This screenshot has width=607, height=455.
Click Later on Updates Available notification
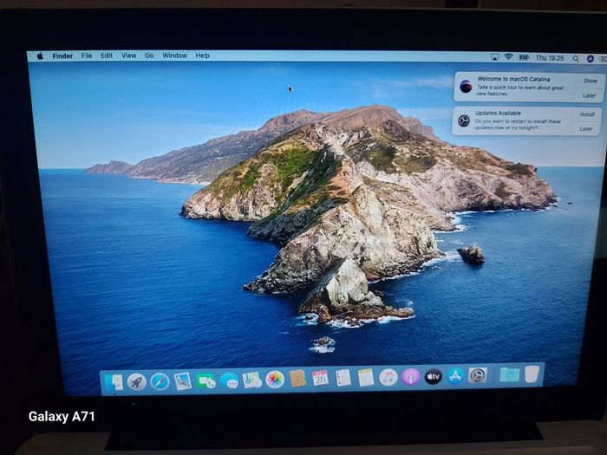585,129
